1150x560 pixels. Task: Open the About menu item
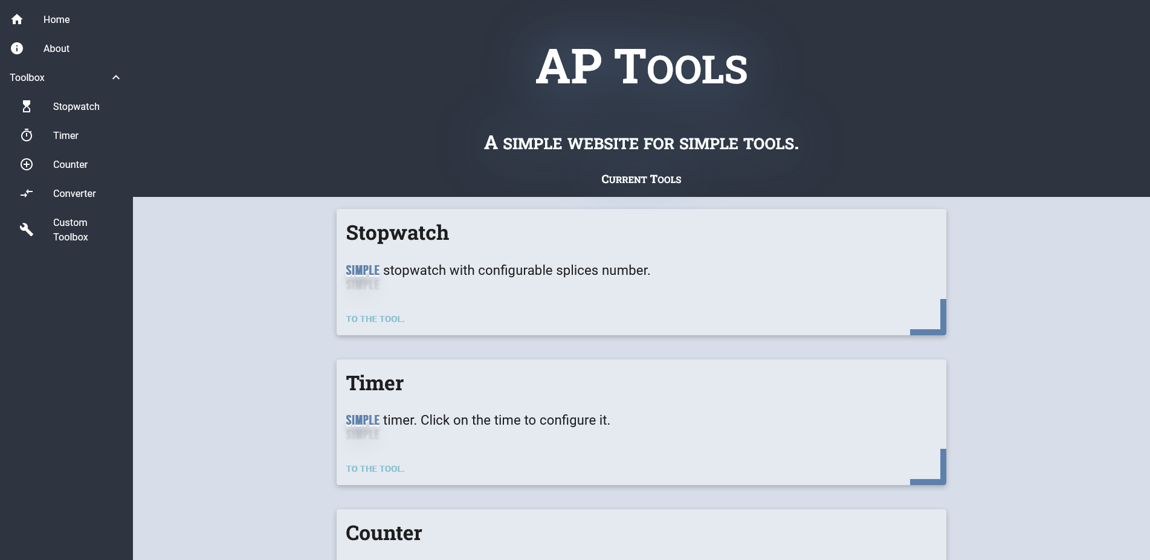pos(66,48)
